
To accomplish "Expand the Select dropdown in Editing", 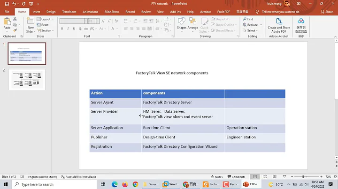I will click(251, 30).
